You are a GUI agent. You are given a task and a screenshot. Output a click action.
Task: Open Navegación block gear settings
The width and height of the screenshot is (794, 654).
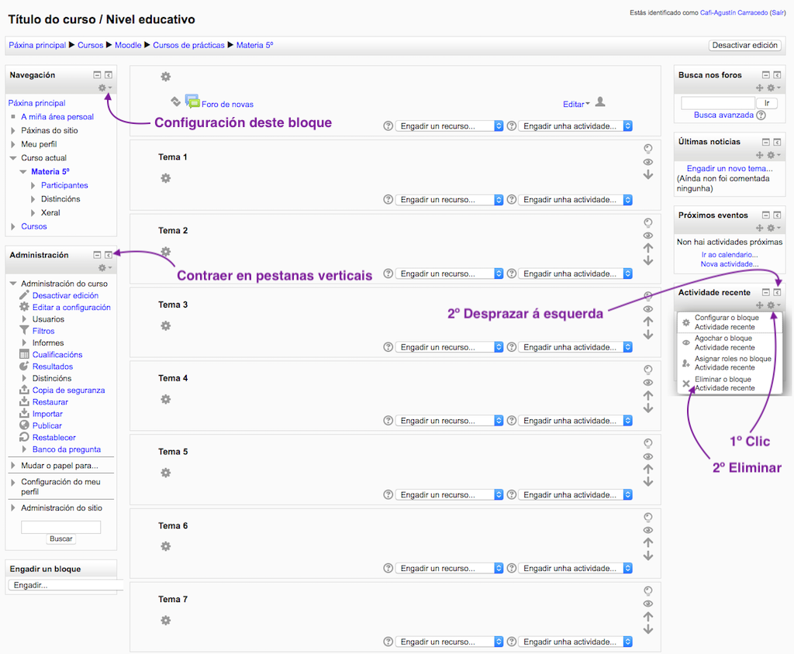pos(102,88)
